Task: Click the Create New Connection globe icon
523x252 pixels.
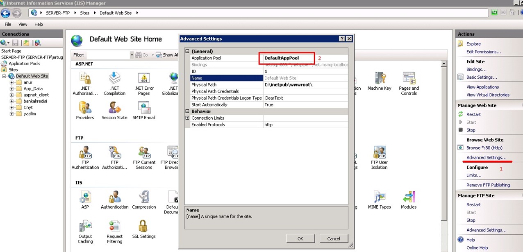Action: (5, 43)
